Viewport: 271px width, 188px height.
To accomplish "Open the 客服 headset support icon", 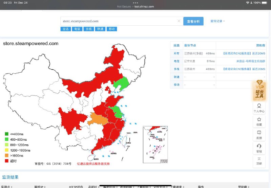I will (259, 148).
